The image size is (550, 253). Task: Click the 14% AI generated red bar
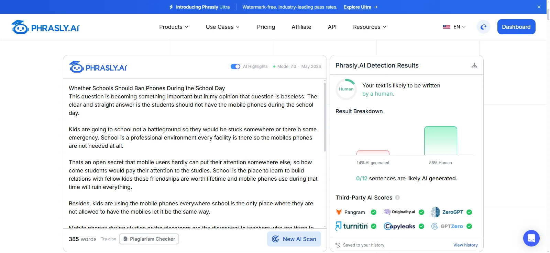coord(373,153)
